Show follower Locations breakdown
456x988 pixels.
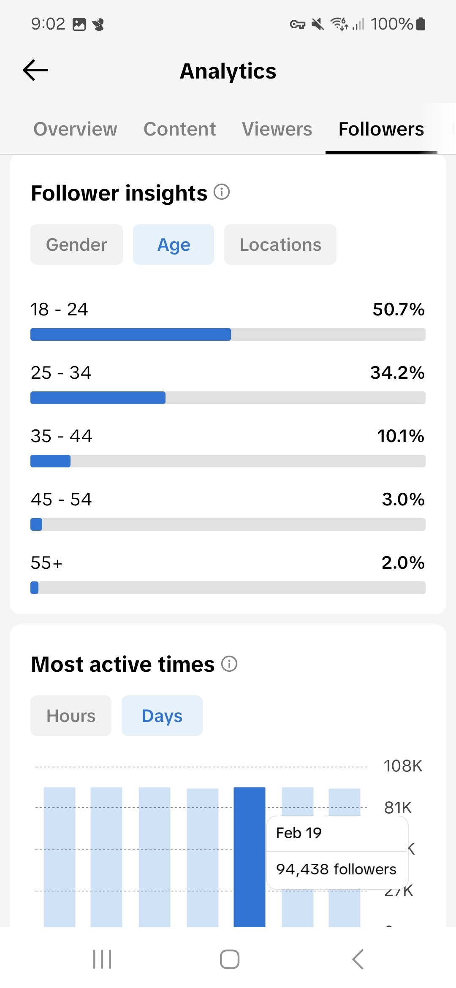pos(280,244)
